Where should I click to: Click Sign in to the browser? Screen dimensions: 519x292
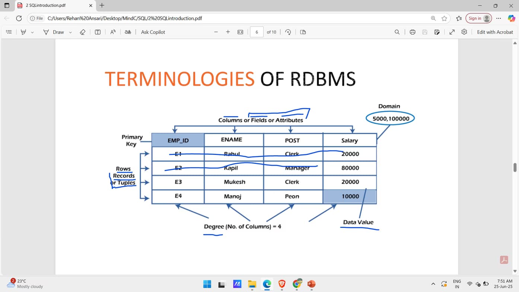coord(478,18)
